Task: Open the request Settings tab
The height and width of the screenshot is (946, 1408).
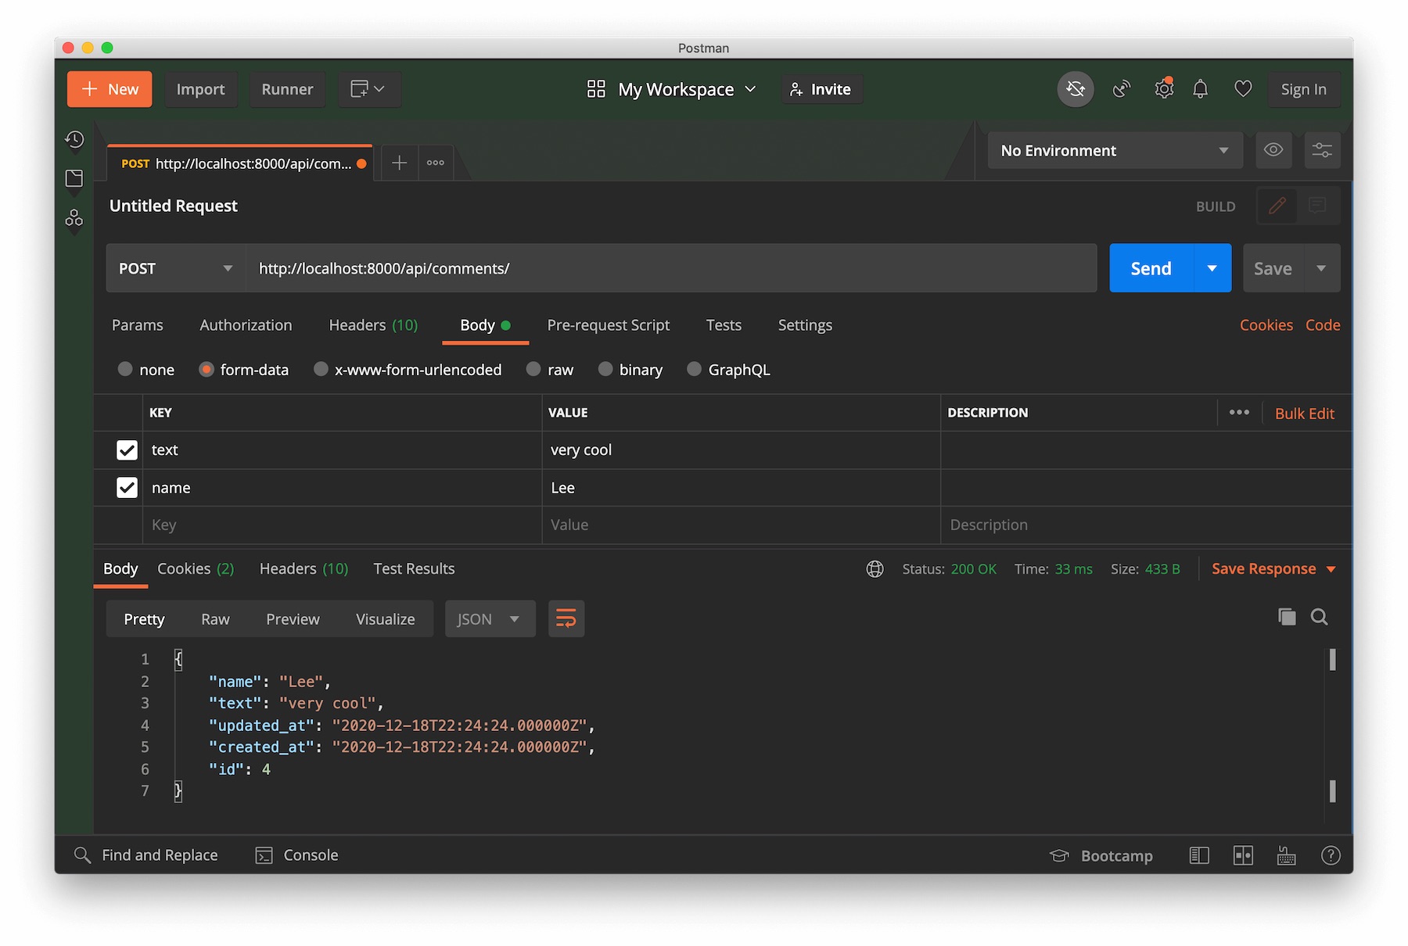Action: (805, 325)
